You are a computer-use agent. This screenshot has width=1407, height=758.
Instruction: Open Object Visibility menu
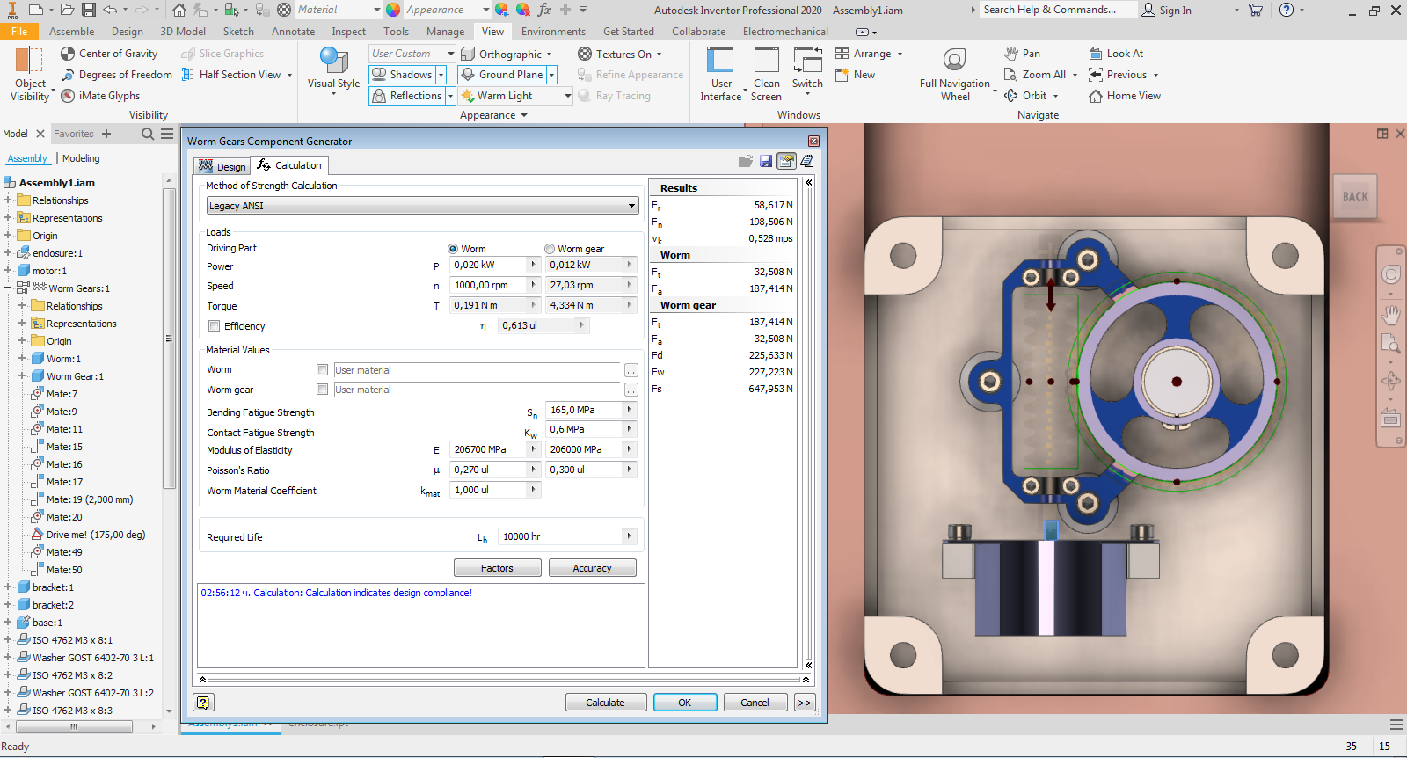30,75
